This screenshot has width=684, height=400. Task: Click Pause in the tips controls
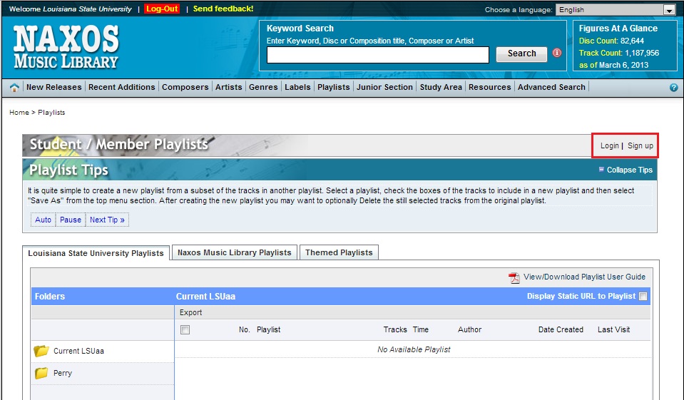70,220
